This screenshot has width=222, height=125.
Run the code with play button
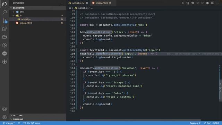click(x=183, y=3)
